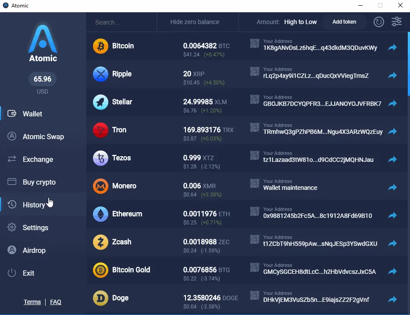
Task: Show QR code for Tron address
Action: tap(255, 127)
